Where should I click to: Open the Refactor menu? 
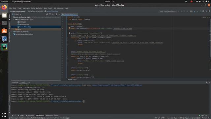coord(39,8)
